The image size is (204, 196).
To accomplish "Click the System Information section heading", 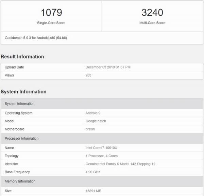I will [23, 92].
